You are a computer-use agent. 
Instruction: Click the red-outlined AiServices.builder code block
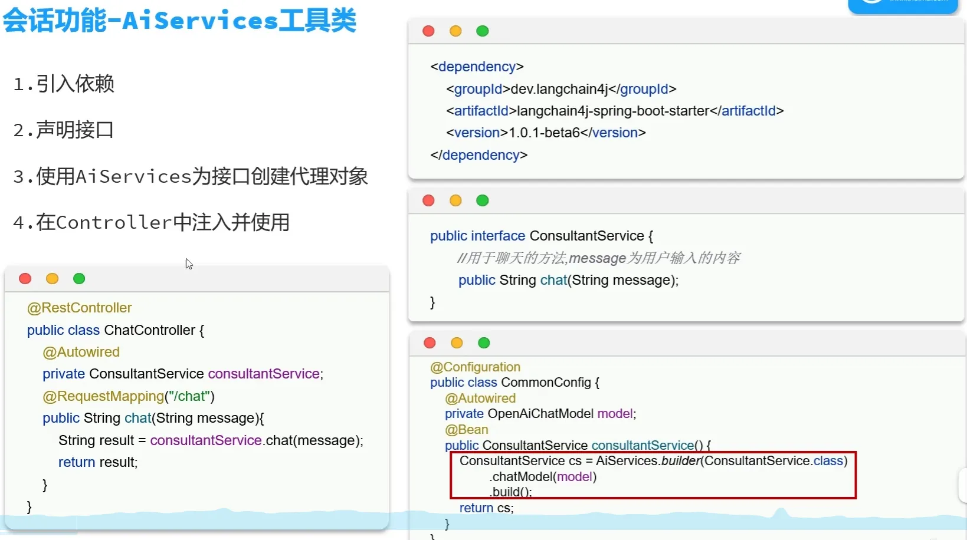653,476
